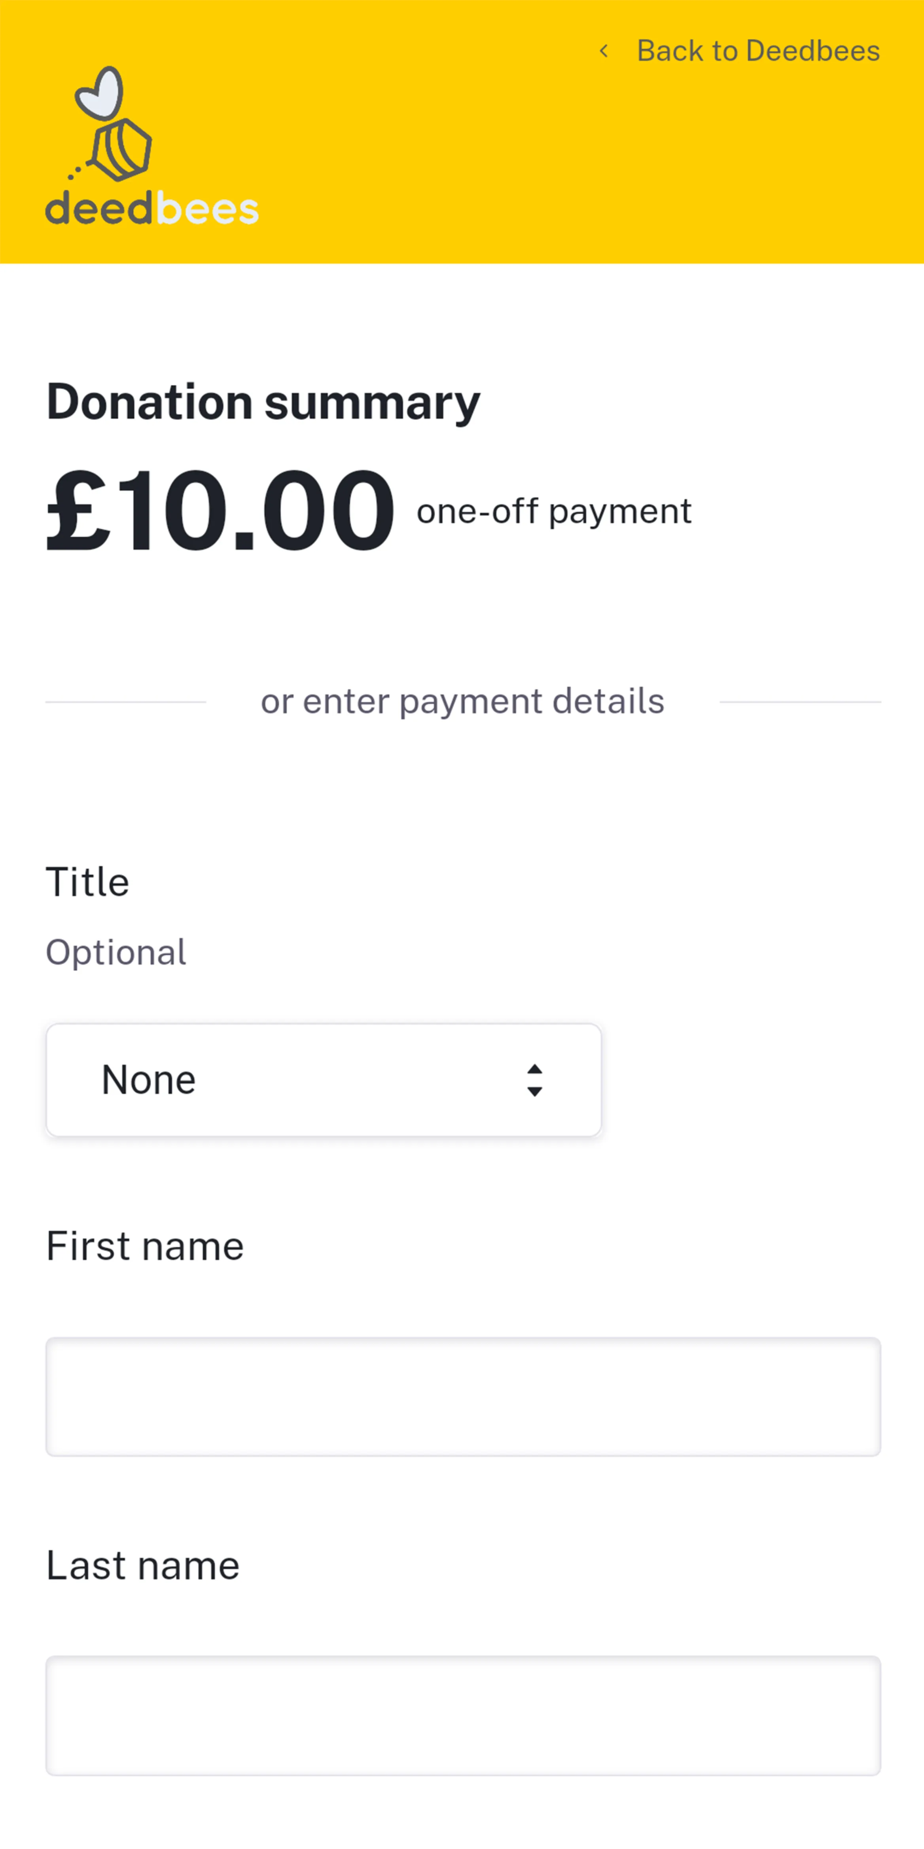This screenshot has width=924, height=1849.
Task: Click the Optional hint text
Action: pyautogui.click(x=116, y=953)
